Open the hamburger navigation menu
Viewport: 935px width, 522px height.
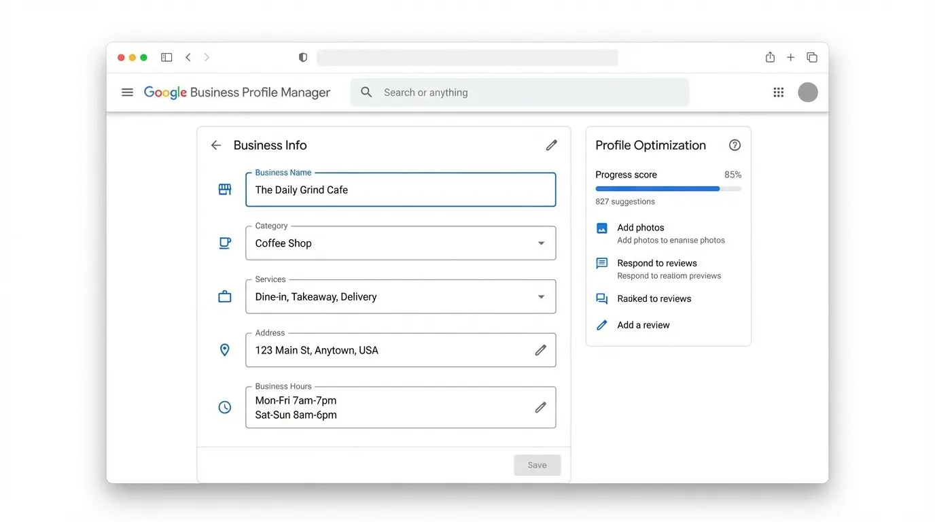(x=127, y=92)
